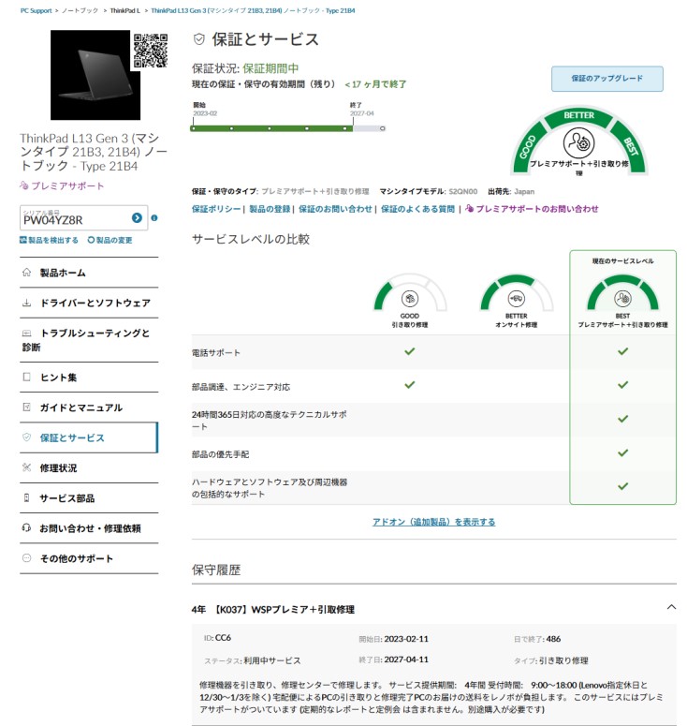The width and height of the screenshot is (687, 726).
Task: Click the icon beside ヒント集
Action: click(x=27, y=377)
